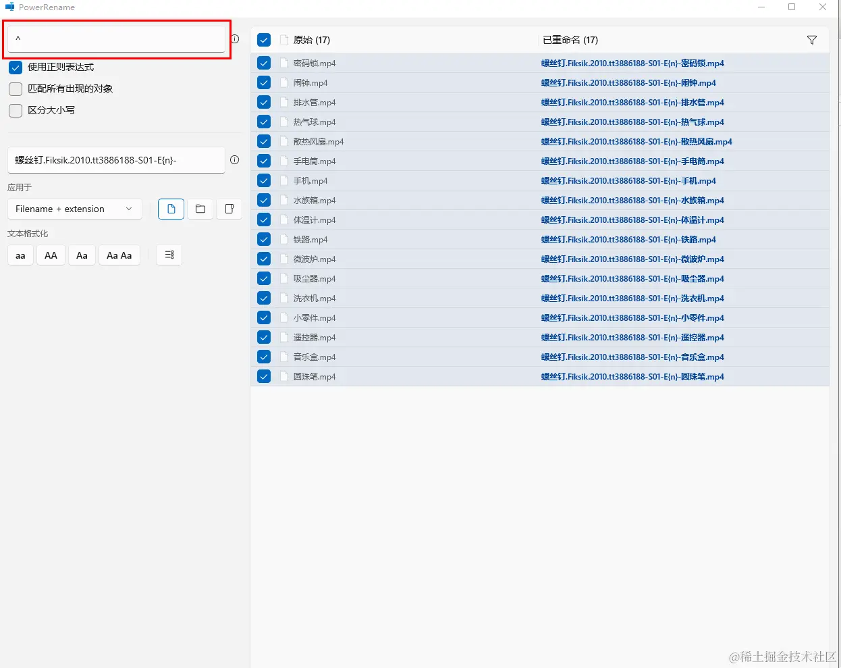Toggle the include folders icon button
This screenshot has height=668, width=841.
[x=200, y=209]
